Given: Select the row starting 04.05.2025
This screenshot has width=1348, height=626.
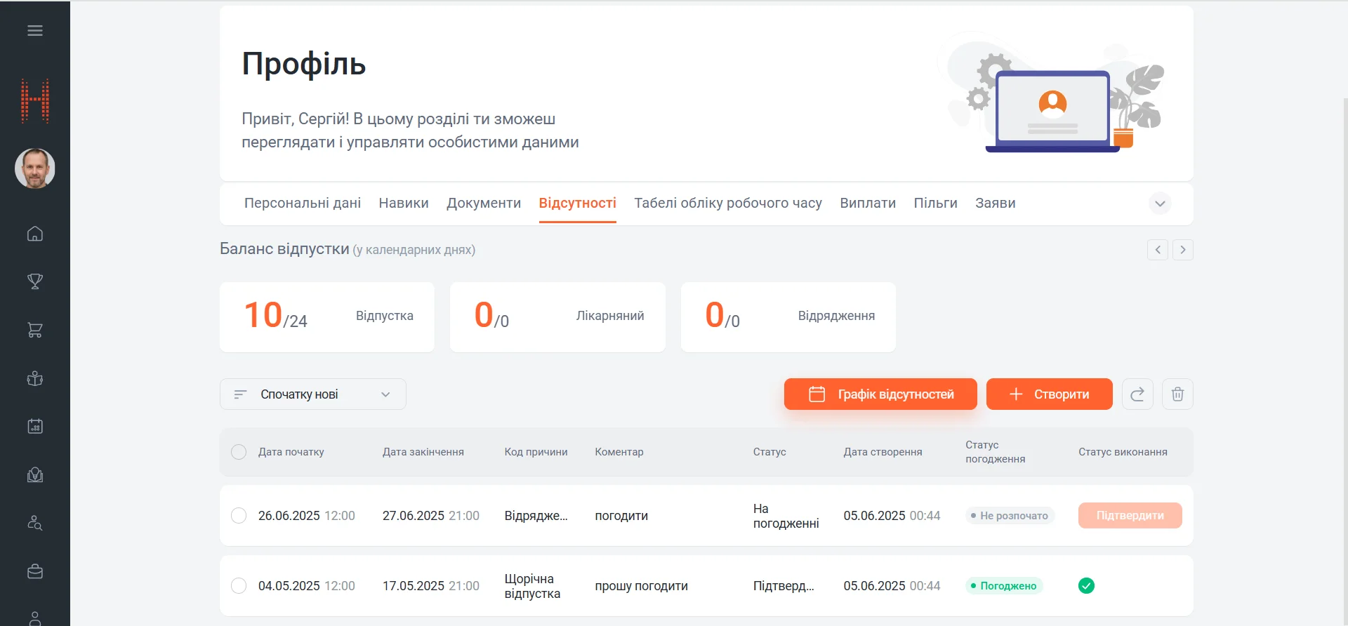Looking at the screenshot, I should 239,586.
